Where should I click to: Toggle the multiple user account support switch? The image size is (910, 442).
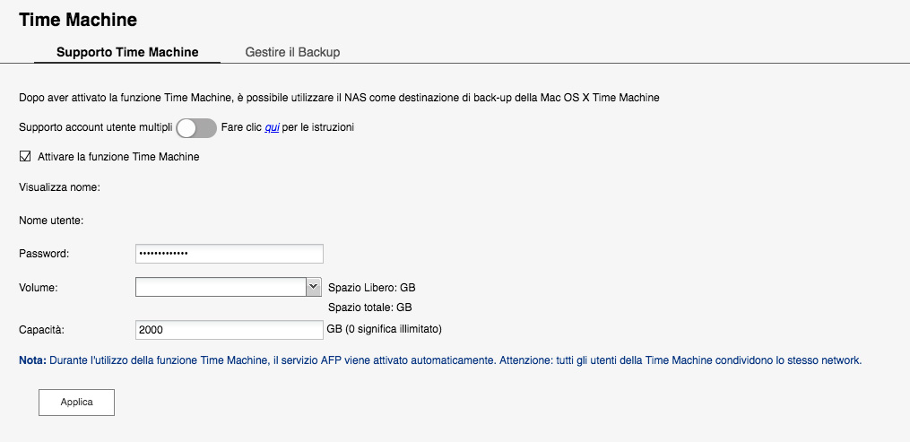click(196, 128)
